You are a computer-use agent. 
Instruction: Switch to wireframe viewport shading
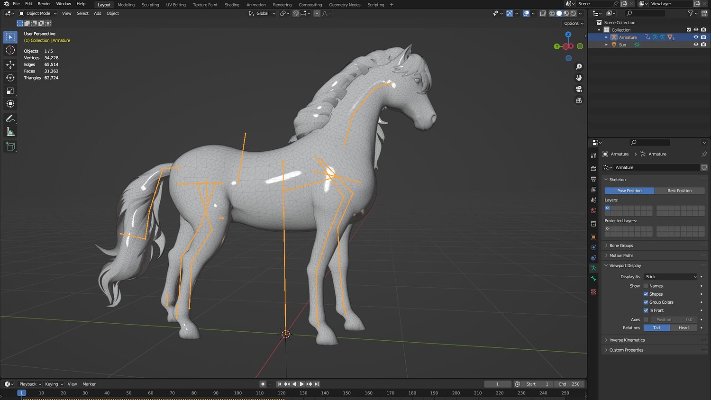click(x=552, y=13)
